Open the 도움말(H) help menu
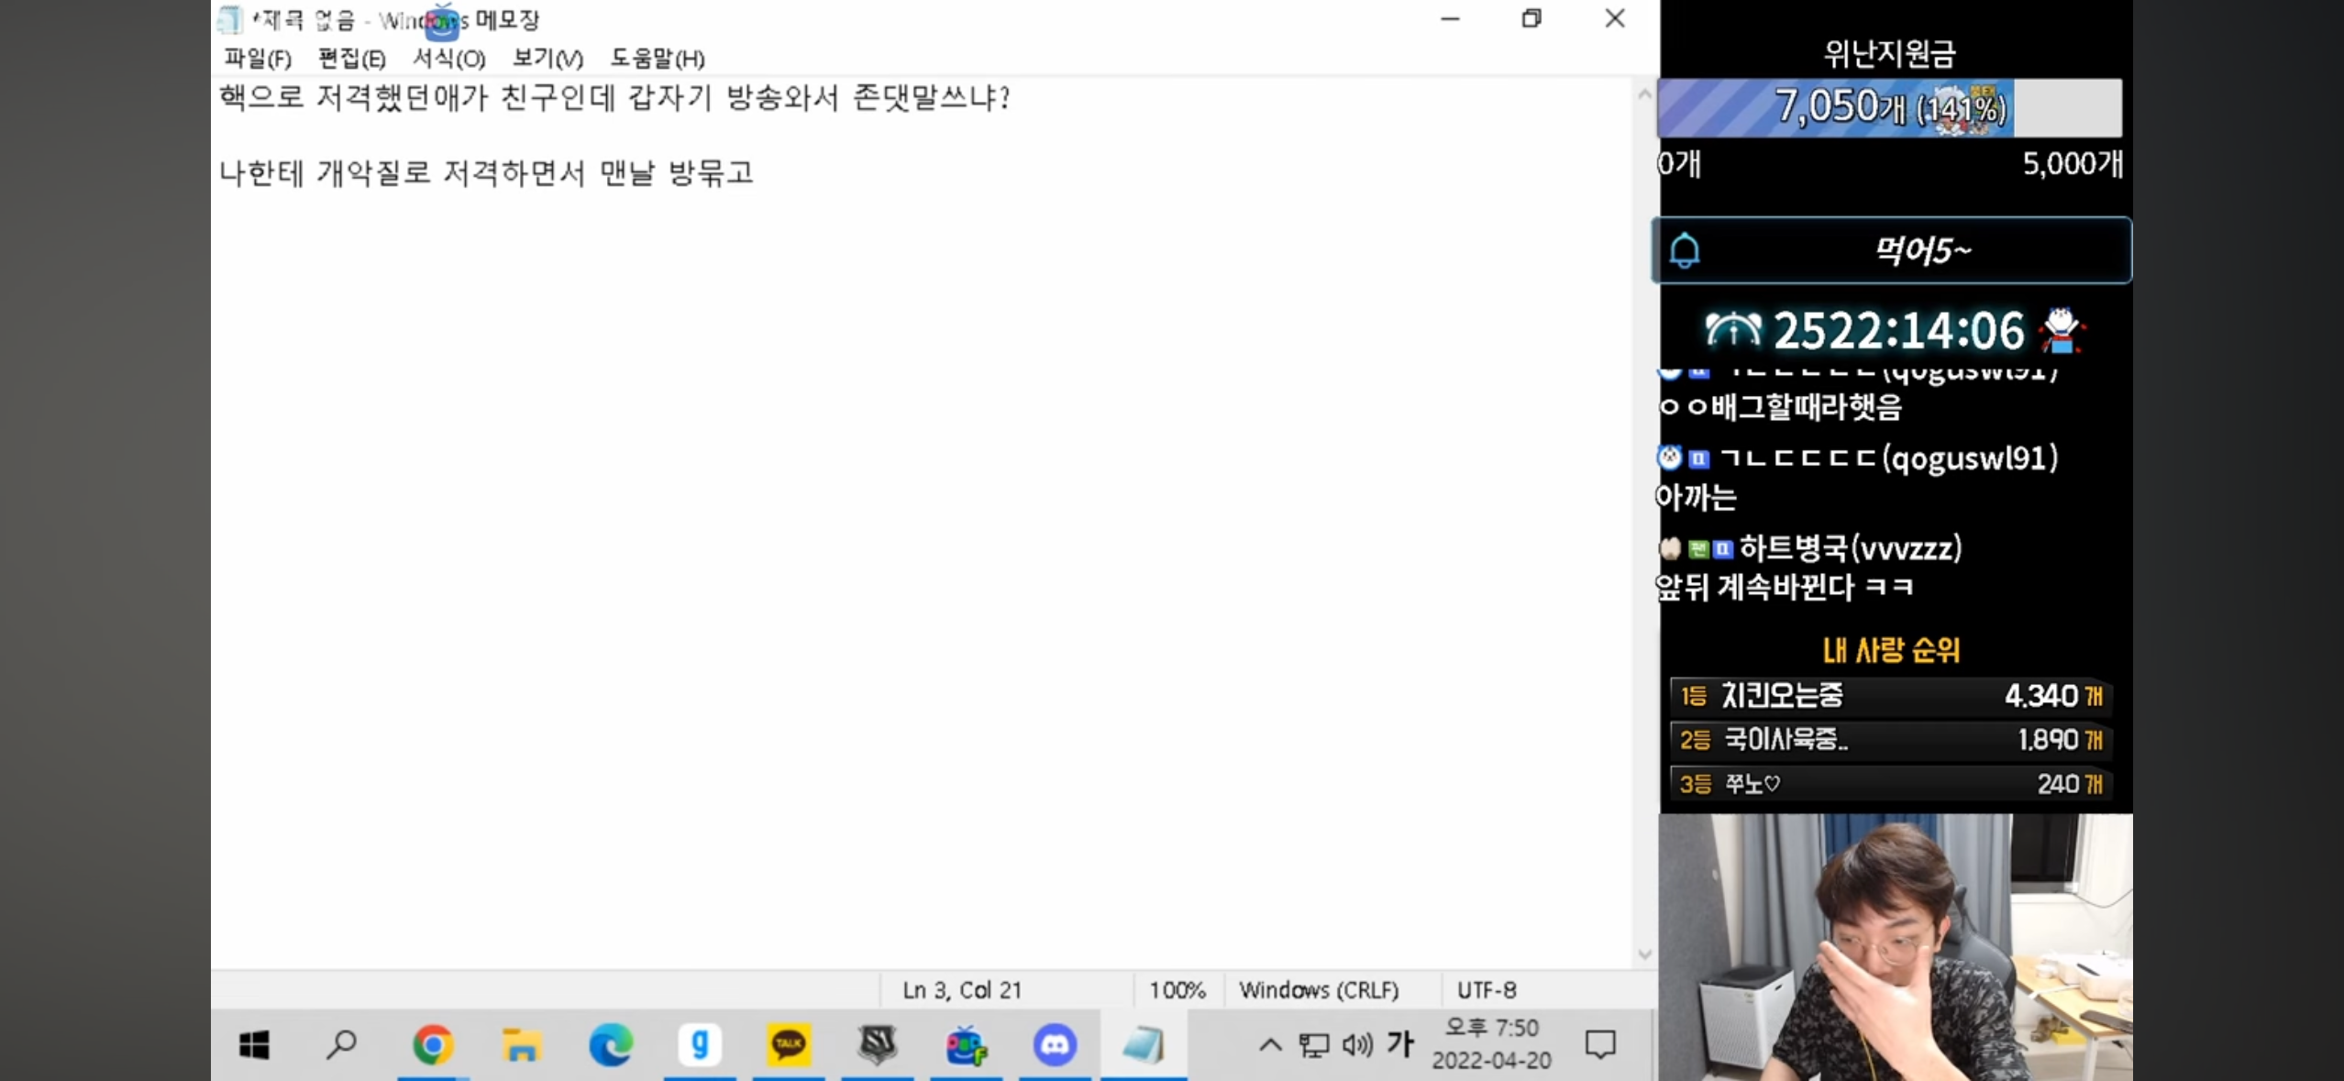Image resolution: width=2344 pixels, height=1081 pixels. [658, 59]
